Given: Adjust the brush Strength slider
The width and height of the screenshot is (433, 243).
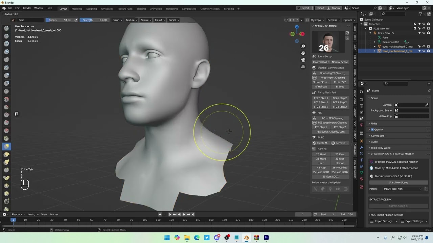Looking at the screenshot, I should coord(94,20).
